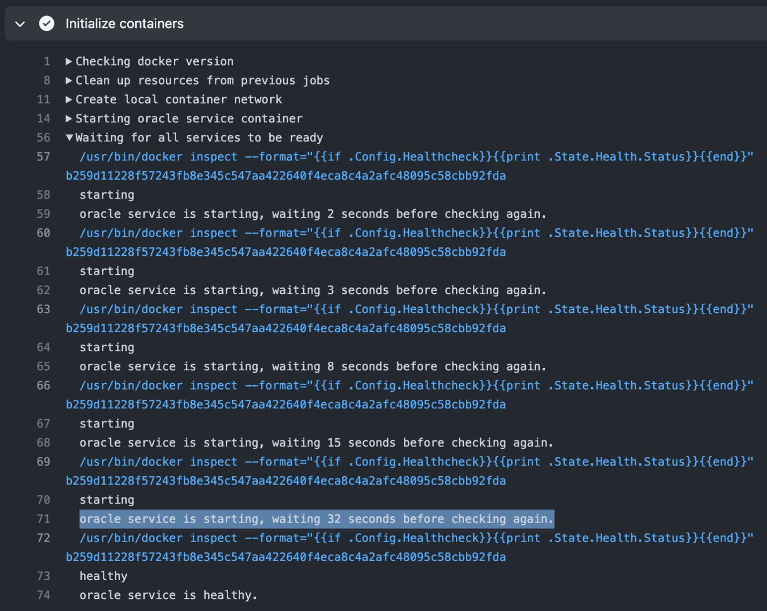Click the triangle beside Clean up resources step
Screen dimensions: 767x611
point(69,80)
